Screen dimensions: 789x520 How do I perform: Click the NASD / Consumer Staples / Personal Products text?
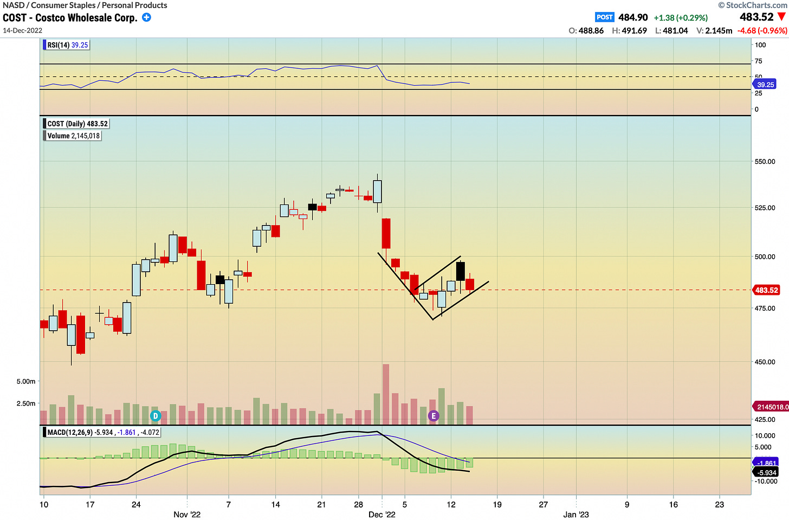point(85,5)
